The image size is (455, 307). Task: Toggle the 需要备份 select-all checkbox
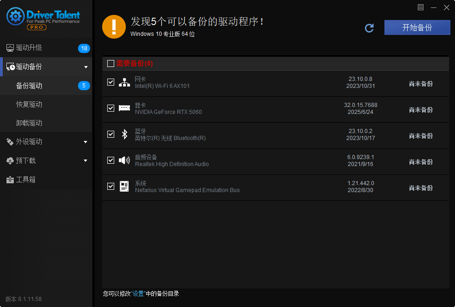click(110, 64)
